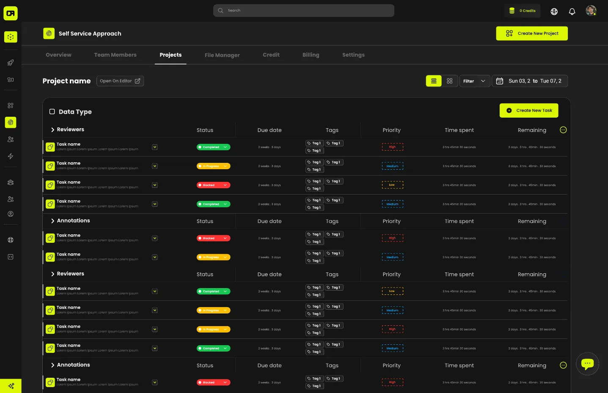Image resolution: width=608 pixels, height=393 pixels.
Task: Click task icon of In Progress High-priority task
Action: click(x=50, y=329)
